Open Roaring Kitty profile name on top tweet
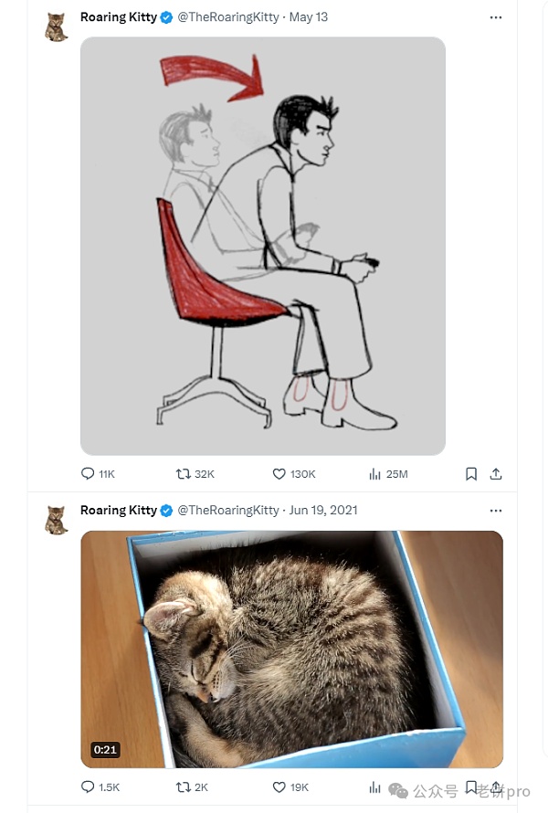Viewport: 548px width, 813px height. pos(119,17)
